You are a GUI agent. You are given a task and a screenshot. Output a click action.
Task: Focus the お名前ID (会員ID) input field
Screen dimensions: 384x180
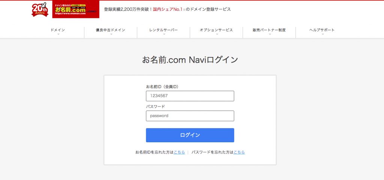[190, 96]
